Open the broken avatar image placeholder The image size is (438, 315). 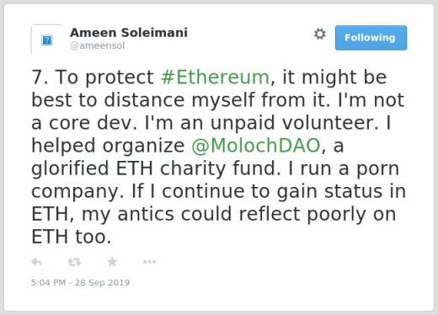(x=46, y=40)
